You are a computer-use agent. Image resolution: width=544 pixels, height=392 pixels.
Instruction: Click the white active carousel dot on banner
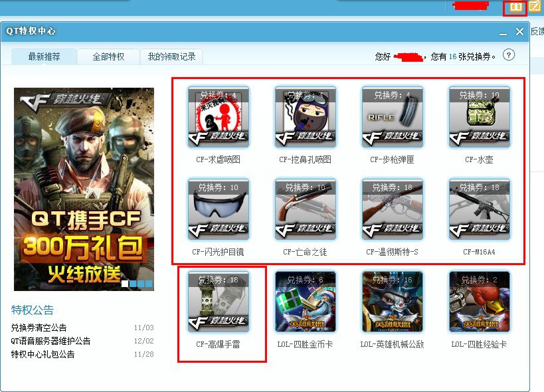[x=124, y=284]
